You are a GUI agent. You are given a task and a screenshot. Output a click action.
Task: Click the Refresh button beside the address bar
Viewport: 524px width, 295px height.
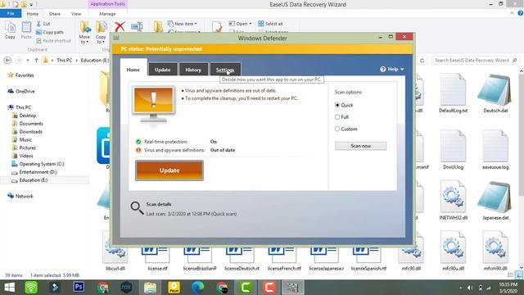pos(422,60)
